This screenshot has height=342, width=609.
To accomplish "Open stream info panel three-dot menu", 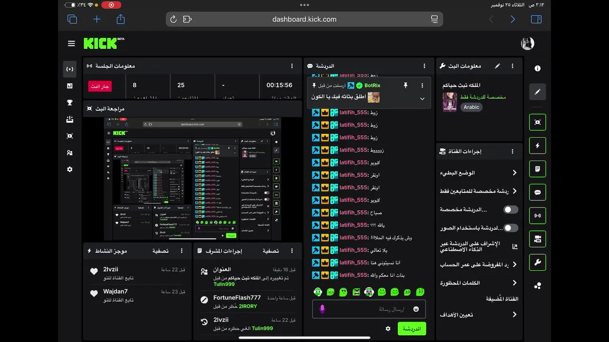I will pyautogui.click(x=512, y=66).
